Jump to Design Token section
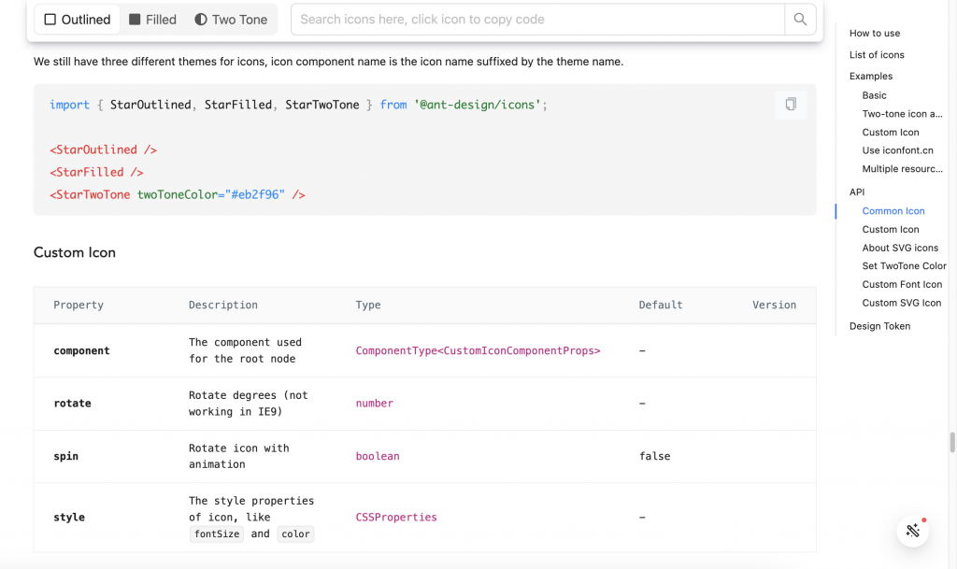The width and height of the screenshot is (957, 569). tap(879, 326)
